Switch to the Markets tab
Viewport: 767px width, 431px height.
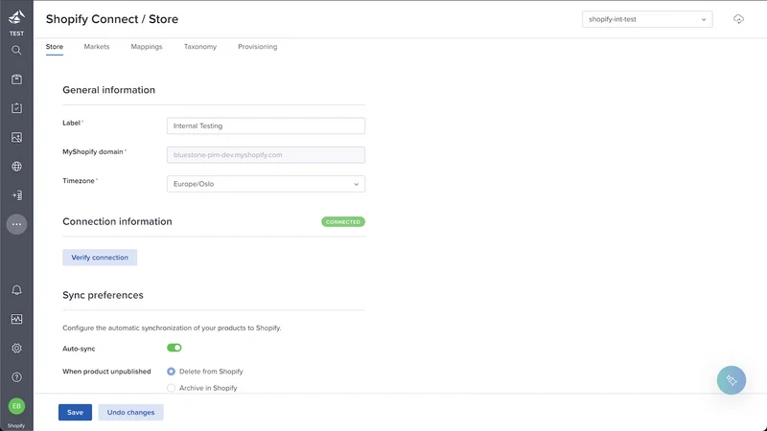97,47
